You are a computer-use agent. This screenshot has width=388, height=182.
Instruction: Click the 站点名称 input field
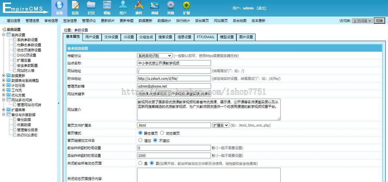point(174,63)
